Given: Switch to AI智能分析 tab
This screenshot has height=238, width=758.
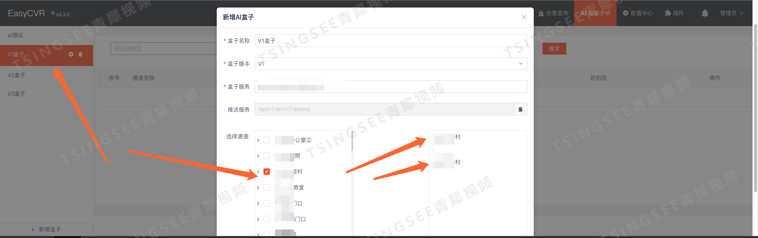Looking at the screenshot, I should [x=595, y=13].
